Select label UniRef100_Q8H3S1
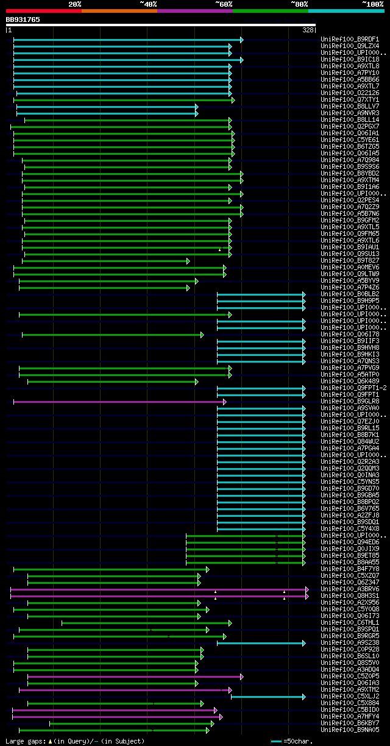 pos(350,596)
